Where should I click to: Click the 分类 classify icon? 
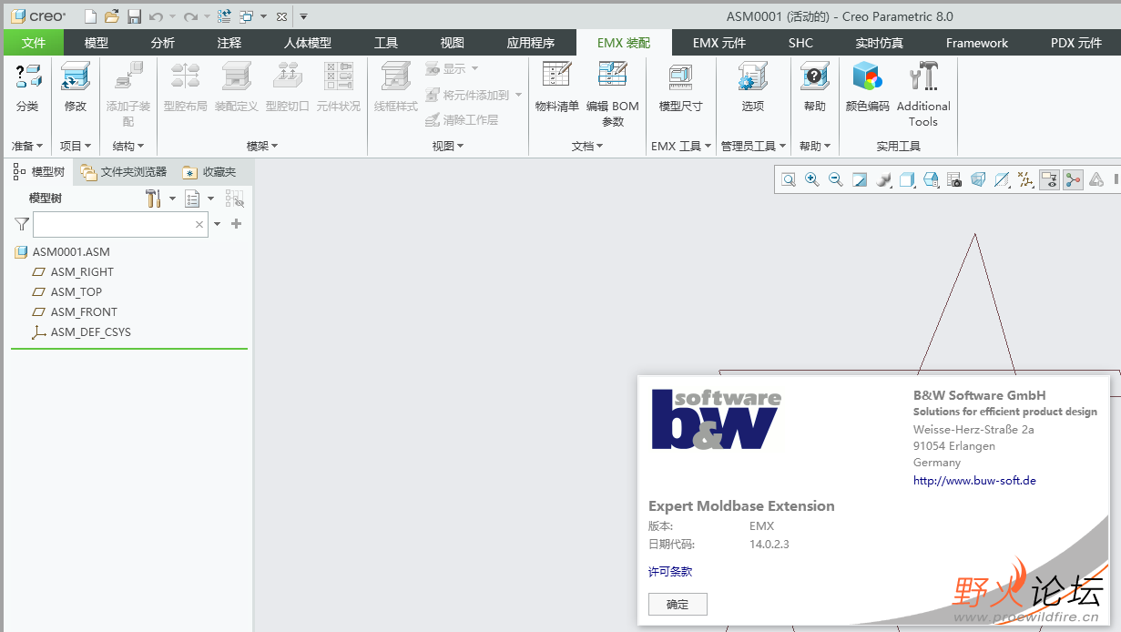(27, 77)
